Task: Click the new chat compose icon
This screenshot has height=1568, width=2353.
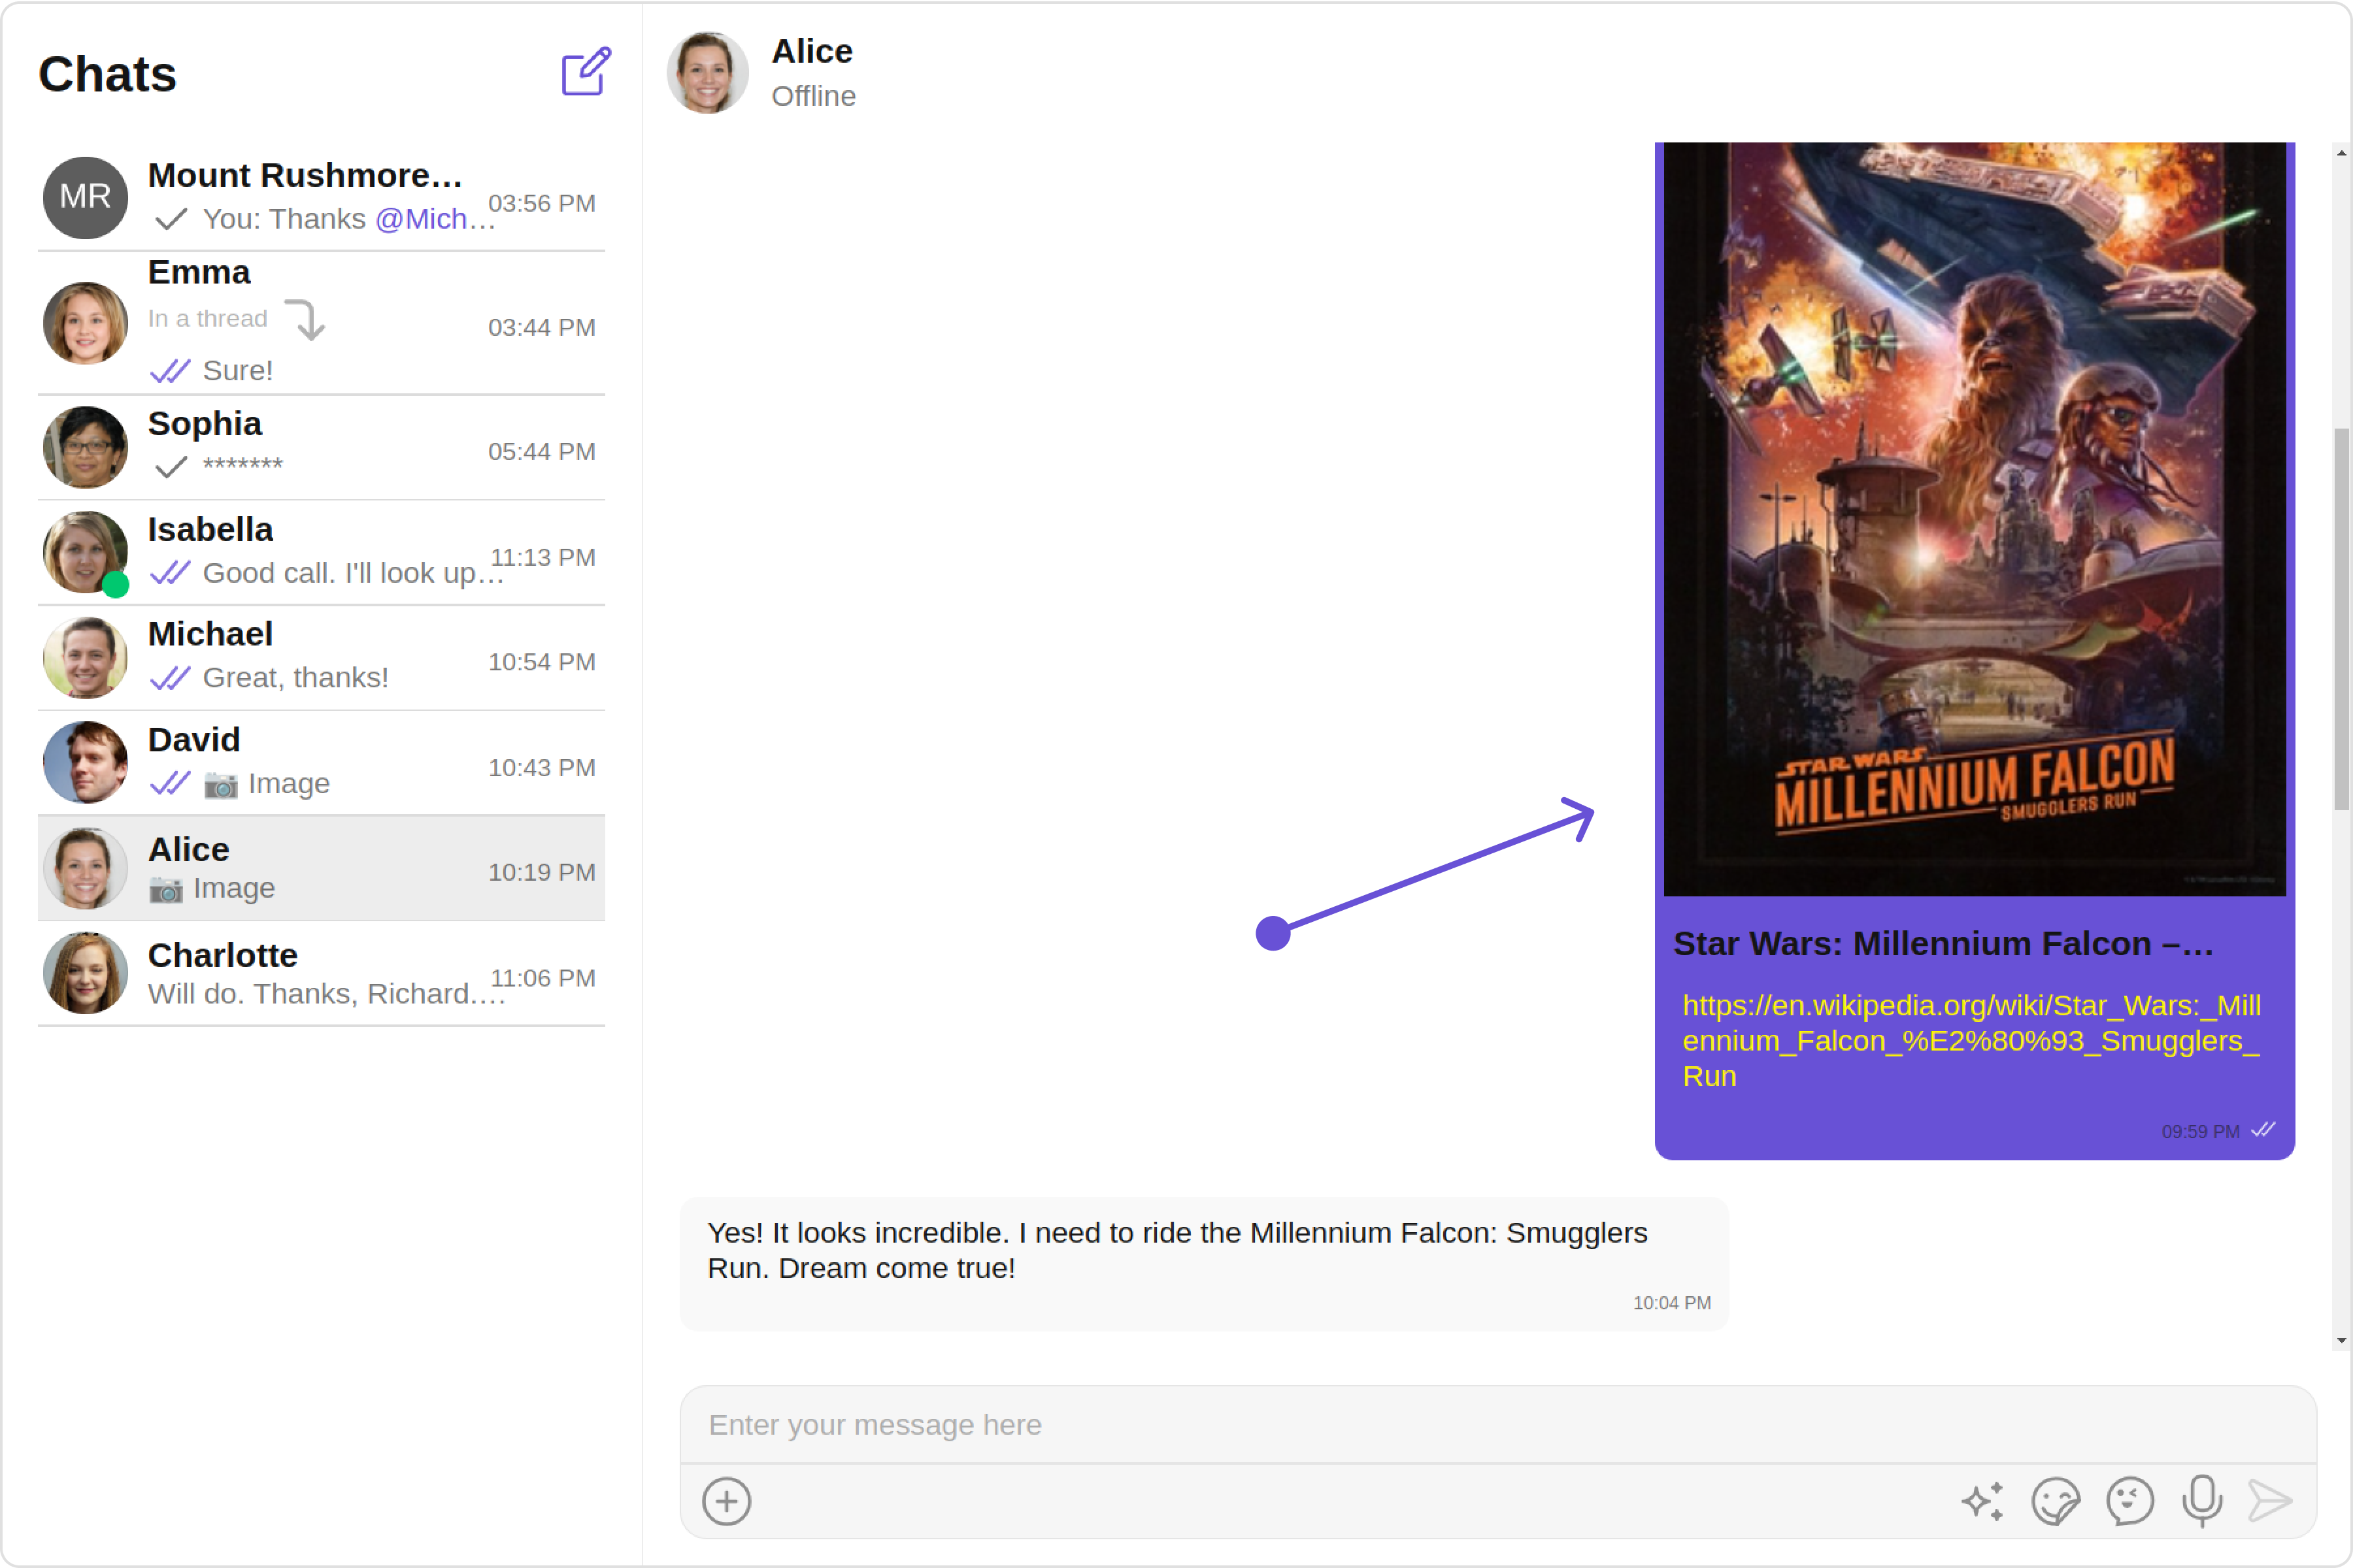Action: click(585, 72)
